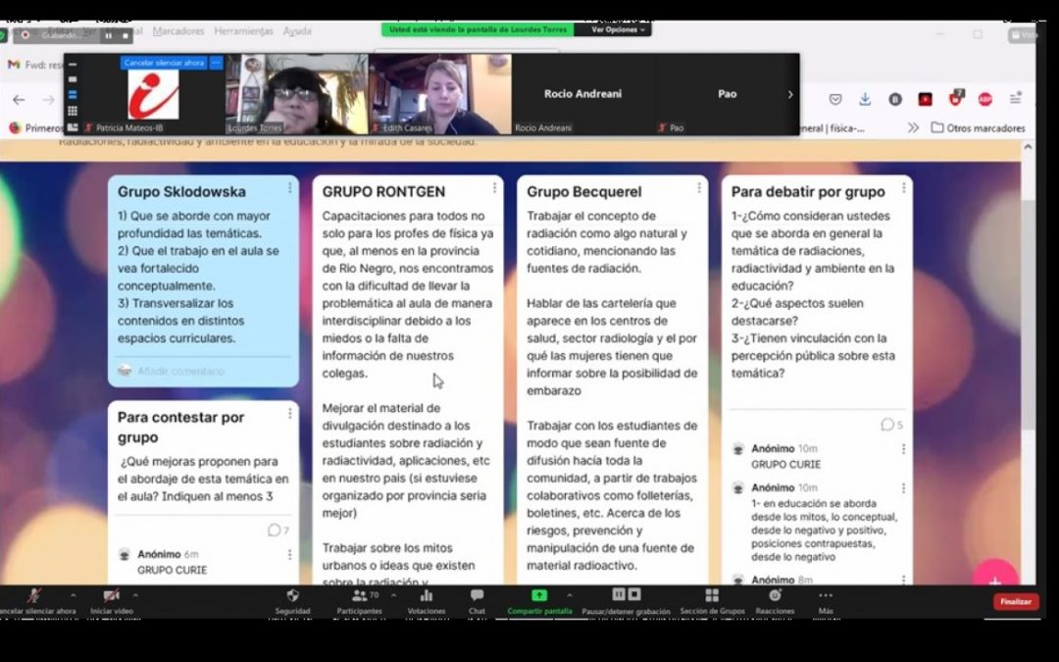Open Para debatir por grupo card menu
Viewport: 1059px width, 662px height.
pyautogui.click(x=904, y=187)
